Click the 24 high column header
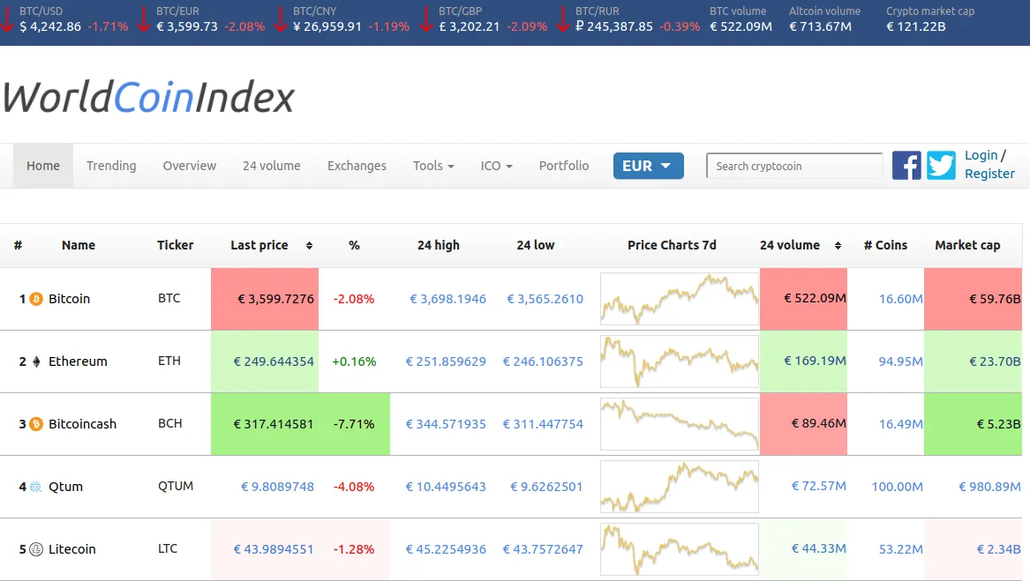Viewport: 1030px width, 581px height. click(438, 245)
